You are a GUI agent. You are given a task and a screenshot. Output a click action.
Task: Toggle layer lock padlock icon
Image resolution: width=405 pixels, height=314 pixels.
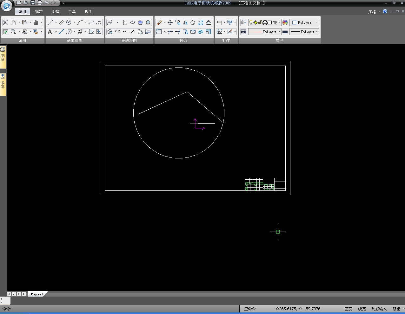click(x=260, y=22)
